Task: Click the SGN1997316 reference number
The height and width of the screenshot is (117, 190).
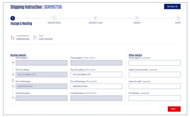Action: 53,7
